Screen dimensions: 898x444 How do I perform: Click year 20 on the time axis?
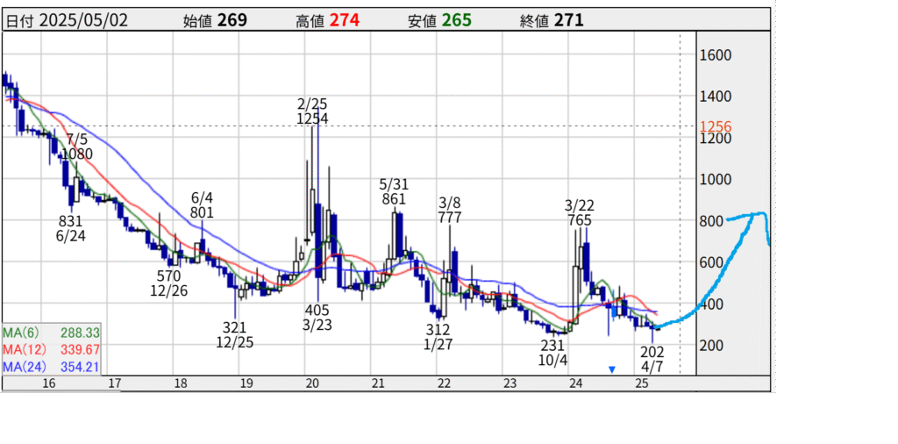(x=313, y=383)
